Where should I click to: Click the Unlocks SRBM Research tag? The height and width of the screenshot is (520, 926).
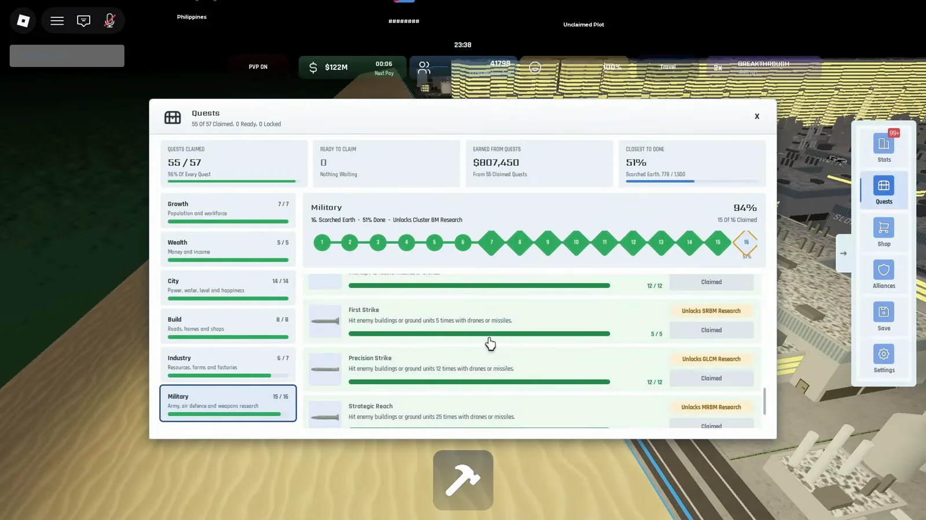711,311
